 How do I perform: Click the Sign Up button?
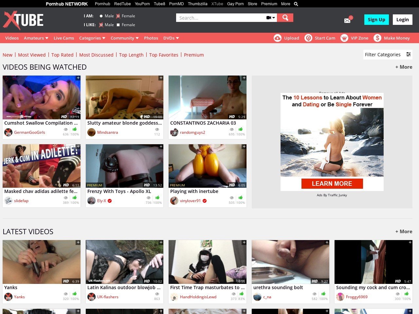[376, 20]
